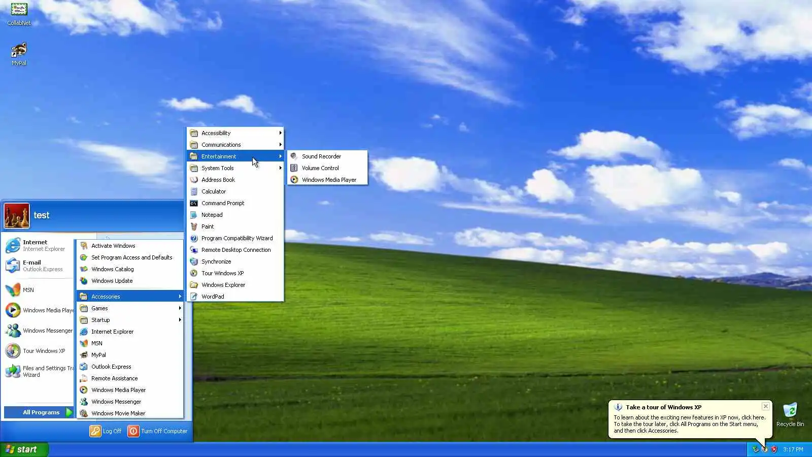Screen dimensions: 812x457
Task: Click the Turn Off Computer button
Action: (158, 431)
